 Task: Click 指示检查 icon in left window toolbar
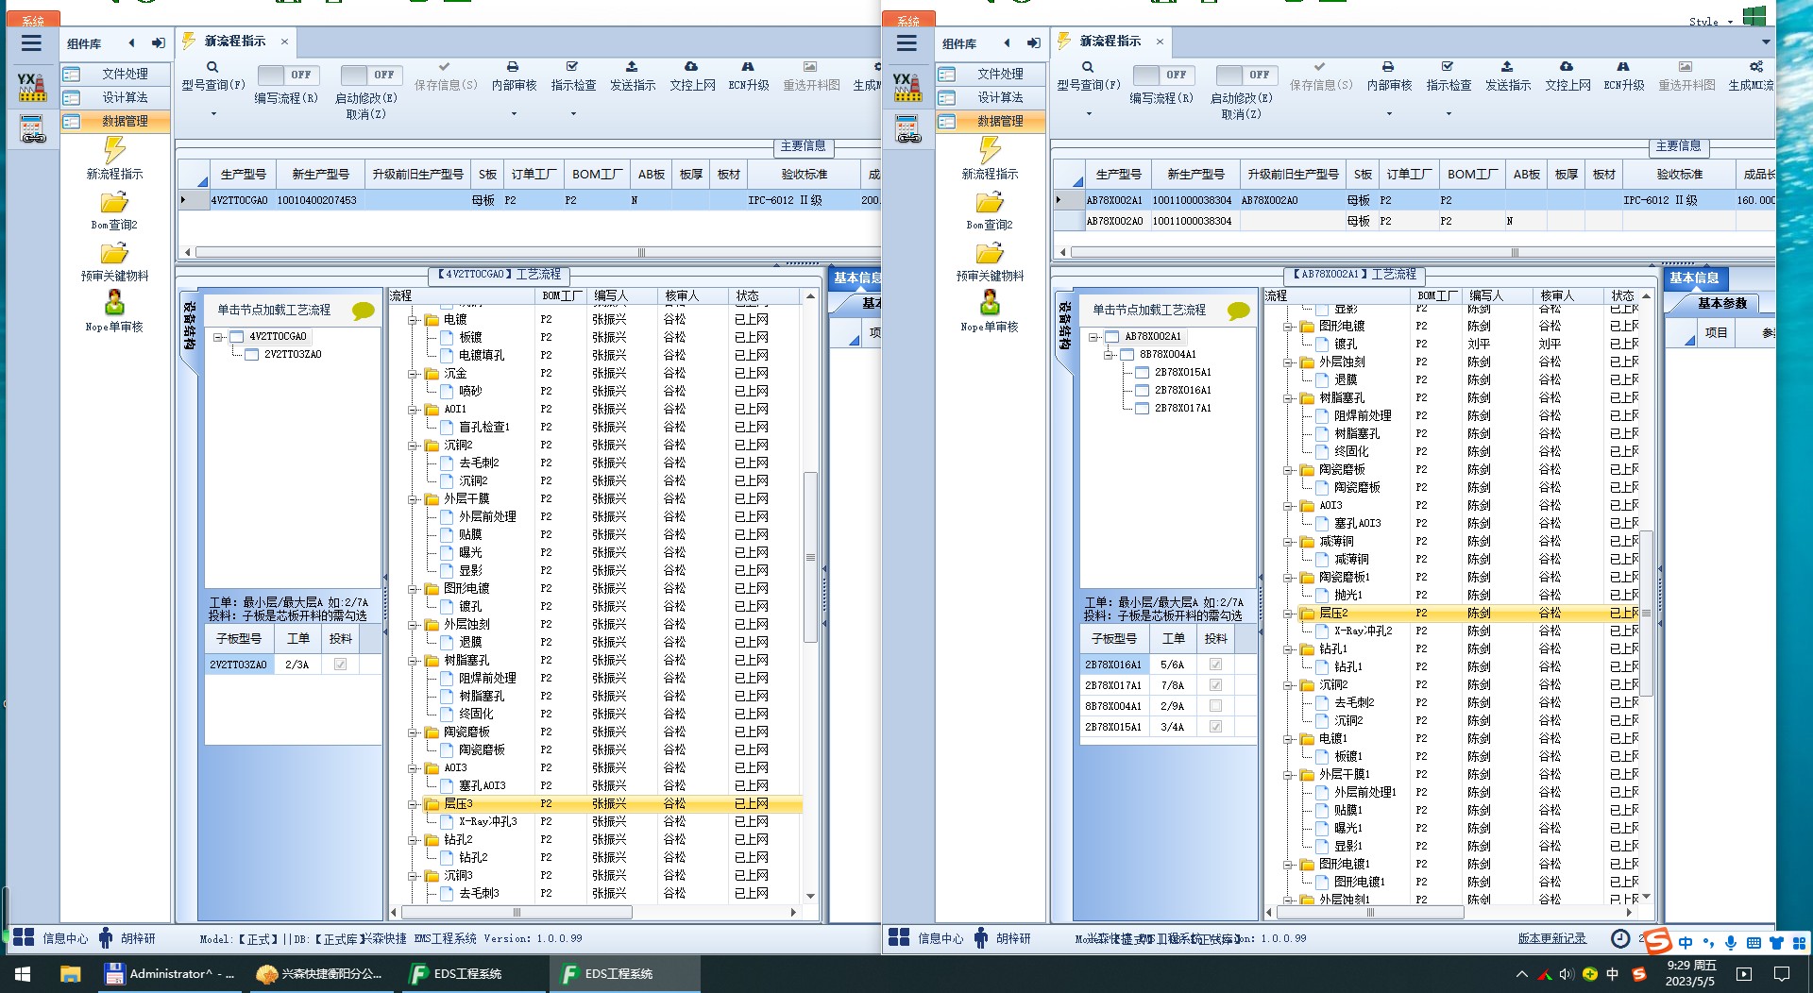coord(572,67)
